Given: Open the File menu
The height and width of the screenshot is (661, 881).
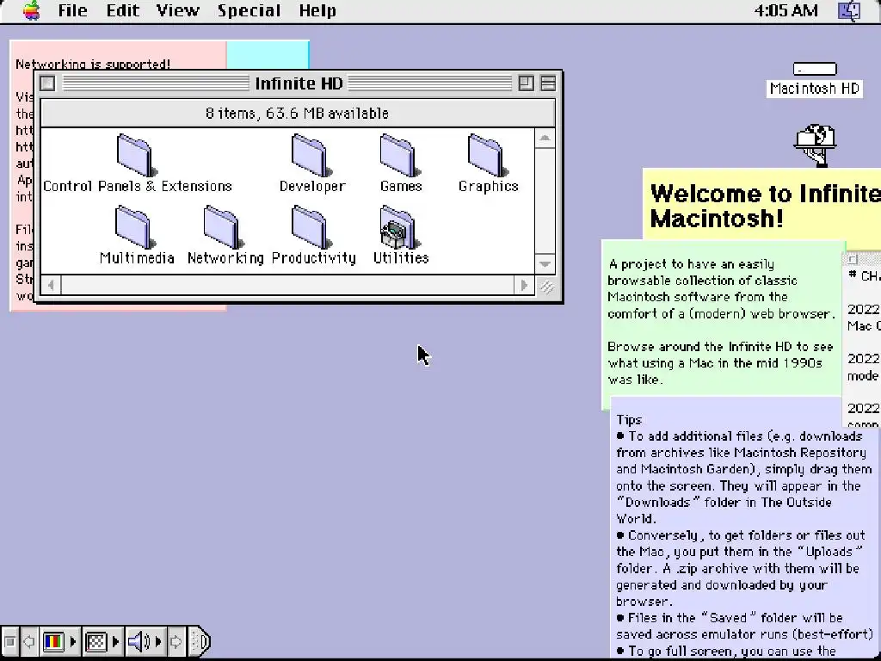Looking at the screenshot, I should click(x=72, y=10).
